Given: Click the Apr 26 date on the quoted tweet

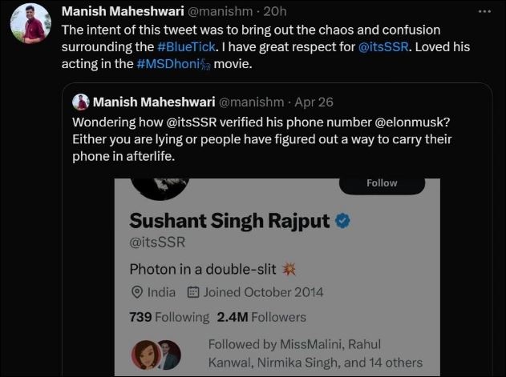Looking at the screenshot, I should 315,102.
